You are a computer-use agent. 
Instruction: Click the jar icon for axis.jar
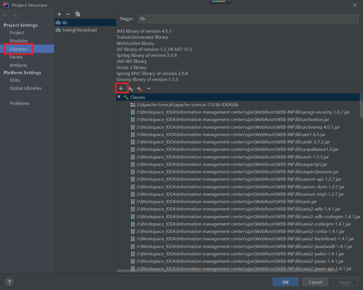point(133,202)
